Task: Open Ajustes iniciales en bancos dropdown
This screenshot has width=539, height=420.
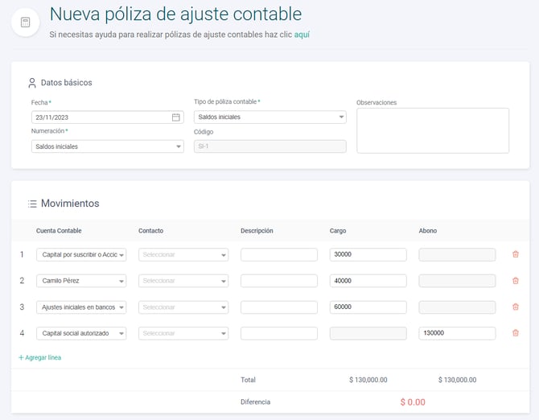Action: pos(81,307)
